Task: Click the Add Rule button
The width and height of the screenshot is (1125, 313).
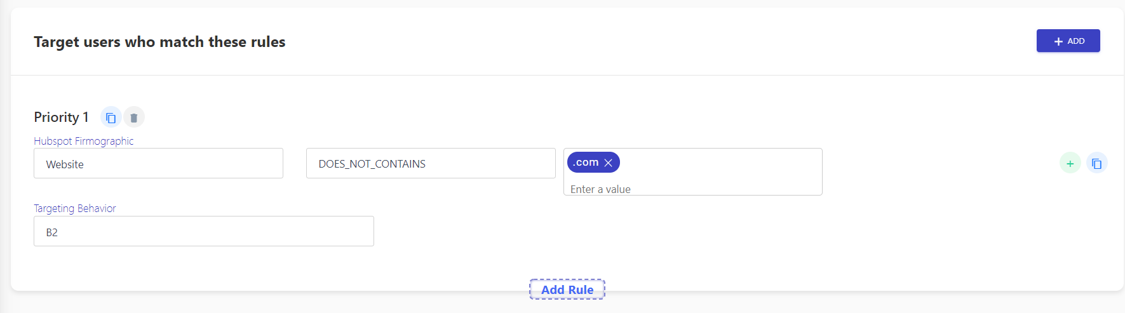Action: 567,290
